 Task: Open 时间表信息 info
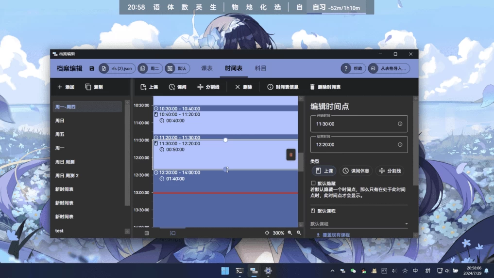[283, 87]
